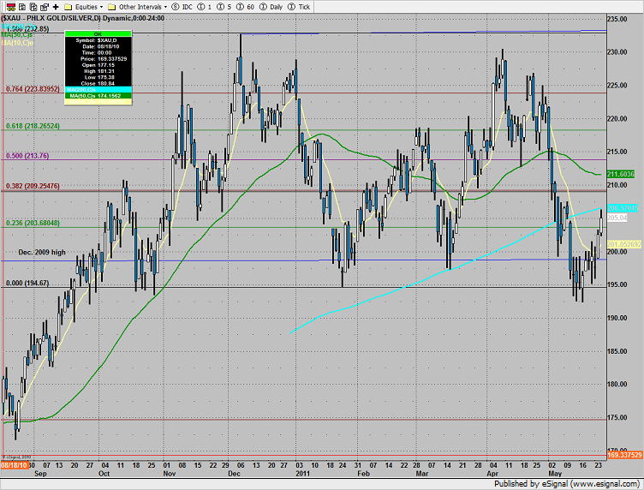Click the Sep month label on time axis
644x490 pixels.
(x=40, y=474)
